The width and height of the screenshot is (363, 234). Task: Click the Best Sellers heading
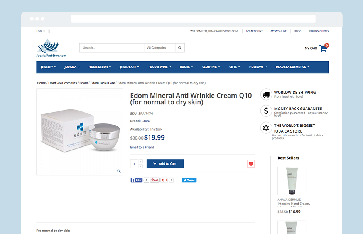(288, 158)
